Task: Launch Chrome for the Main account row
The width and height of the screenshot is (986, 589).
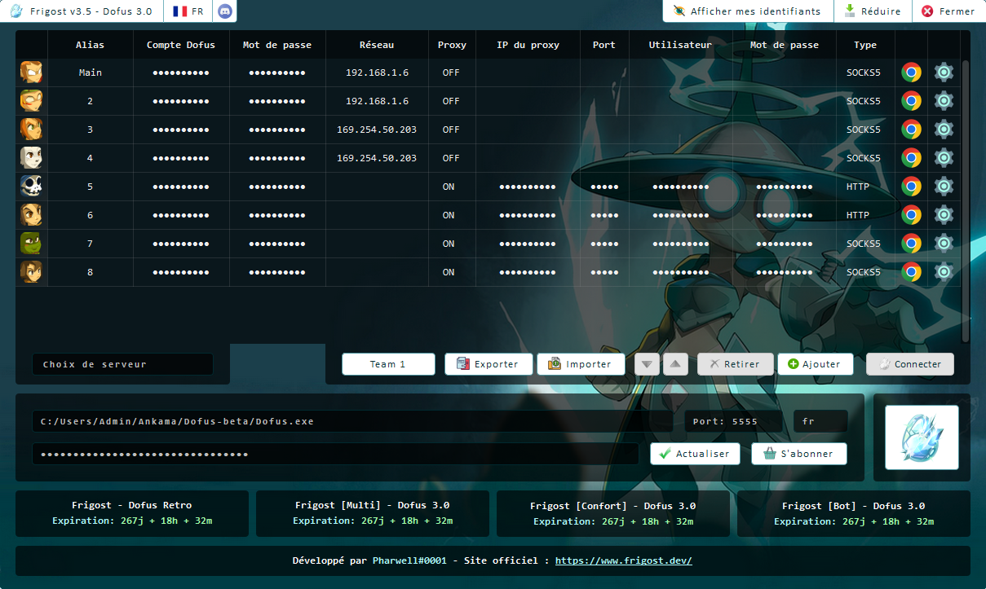Action: click(x=911, y=72)
